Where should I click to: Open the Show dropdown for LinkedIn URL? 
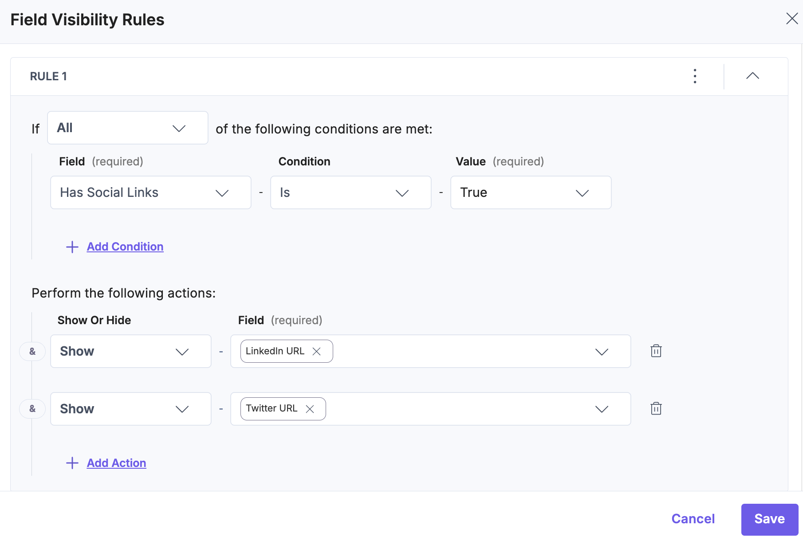click(x=130, y=352)
